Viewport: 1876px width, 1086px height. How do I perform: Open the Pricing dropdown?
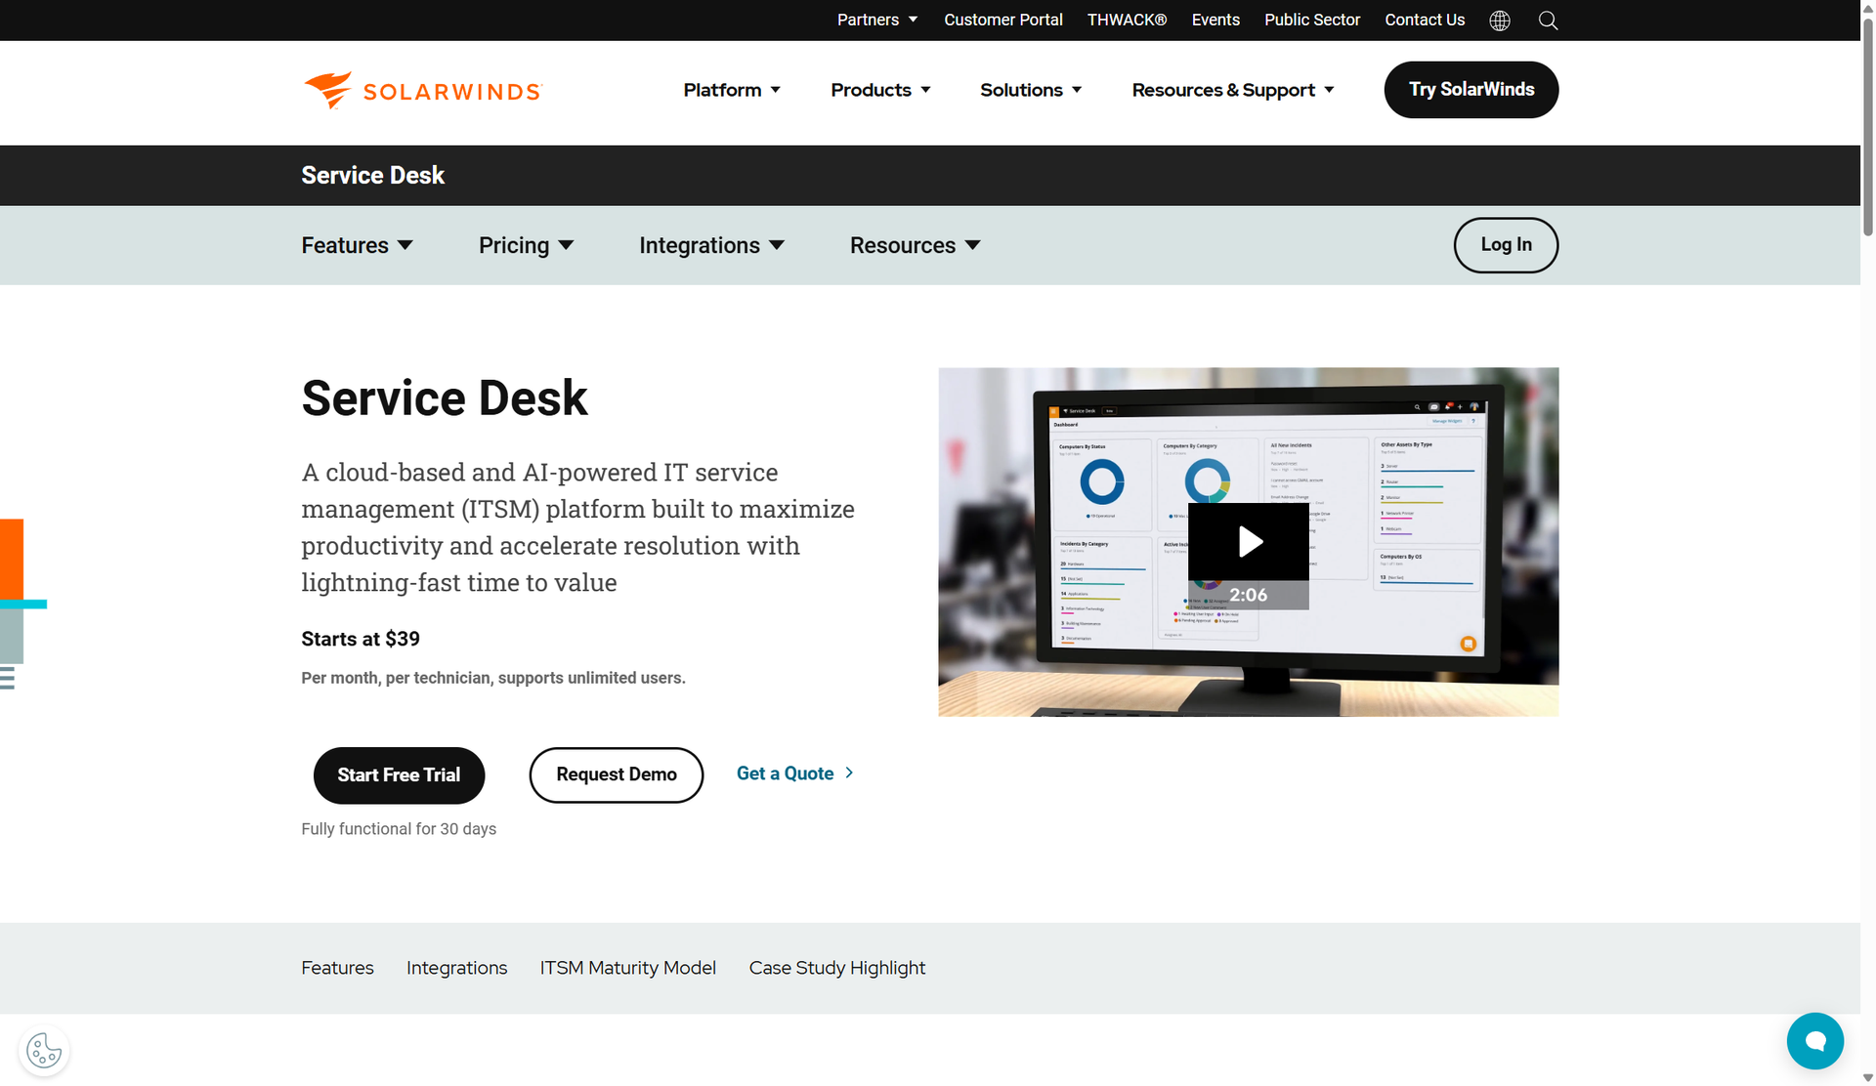coord(526,245)
